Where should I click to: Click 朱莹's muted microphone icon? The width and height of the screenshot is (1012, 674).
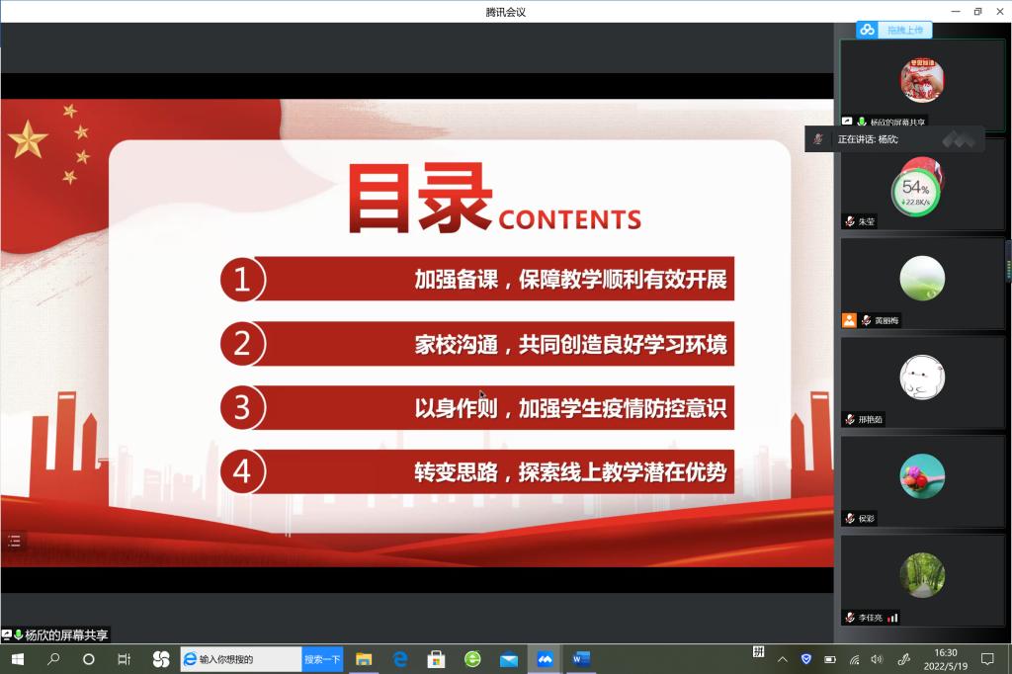point(849,221)
